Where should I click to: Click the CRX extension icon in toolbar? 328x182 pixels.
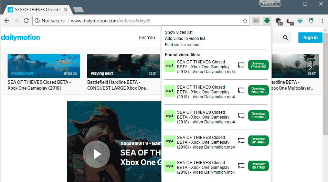coord(256,21)
